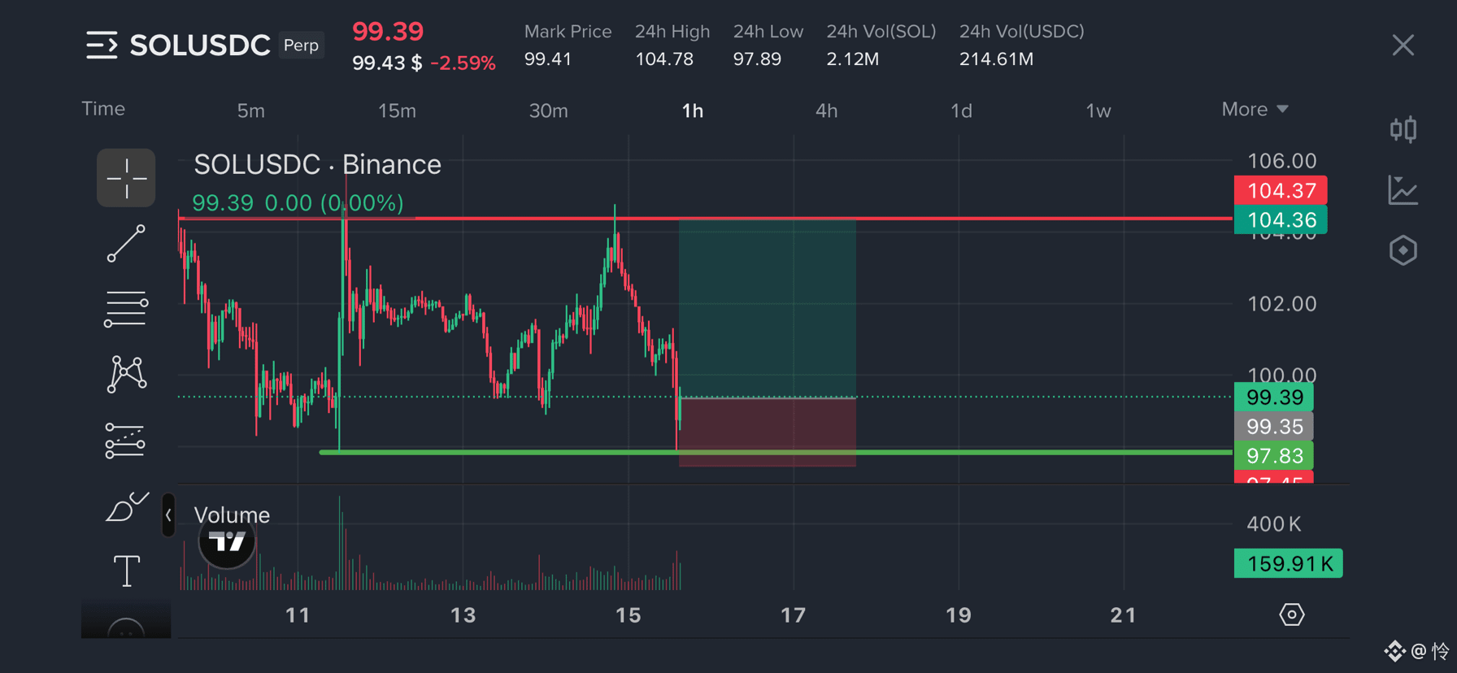Open the indicators line chart icon
Image resolution: width=1457 pixels, height=673 pixels.
(x=1403, y=190)
